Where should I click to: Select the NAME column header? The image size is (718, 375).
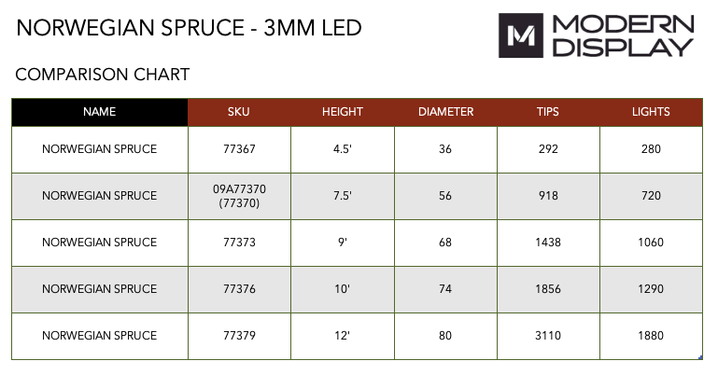[100, 112]
